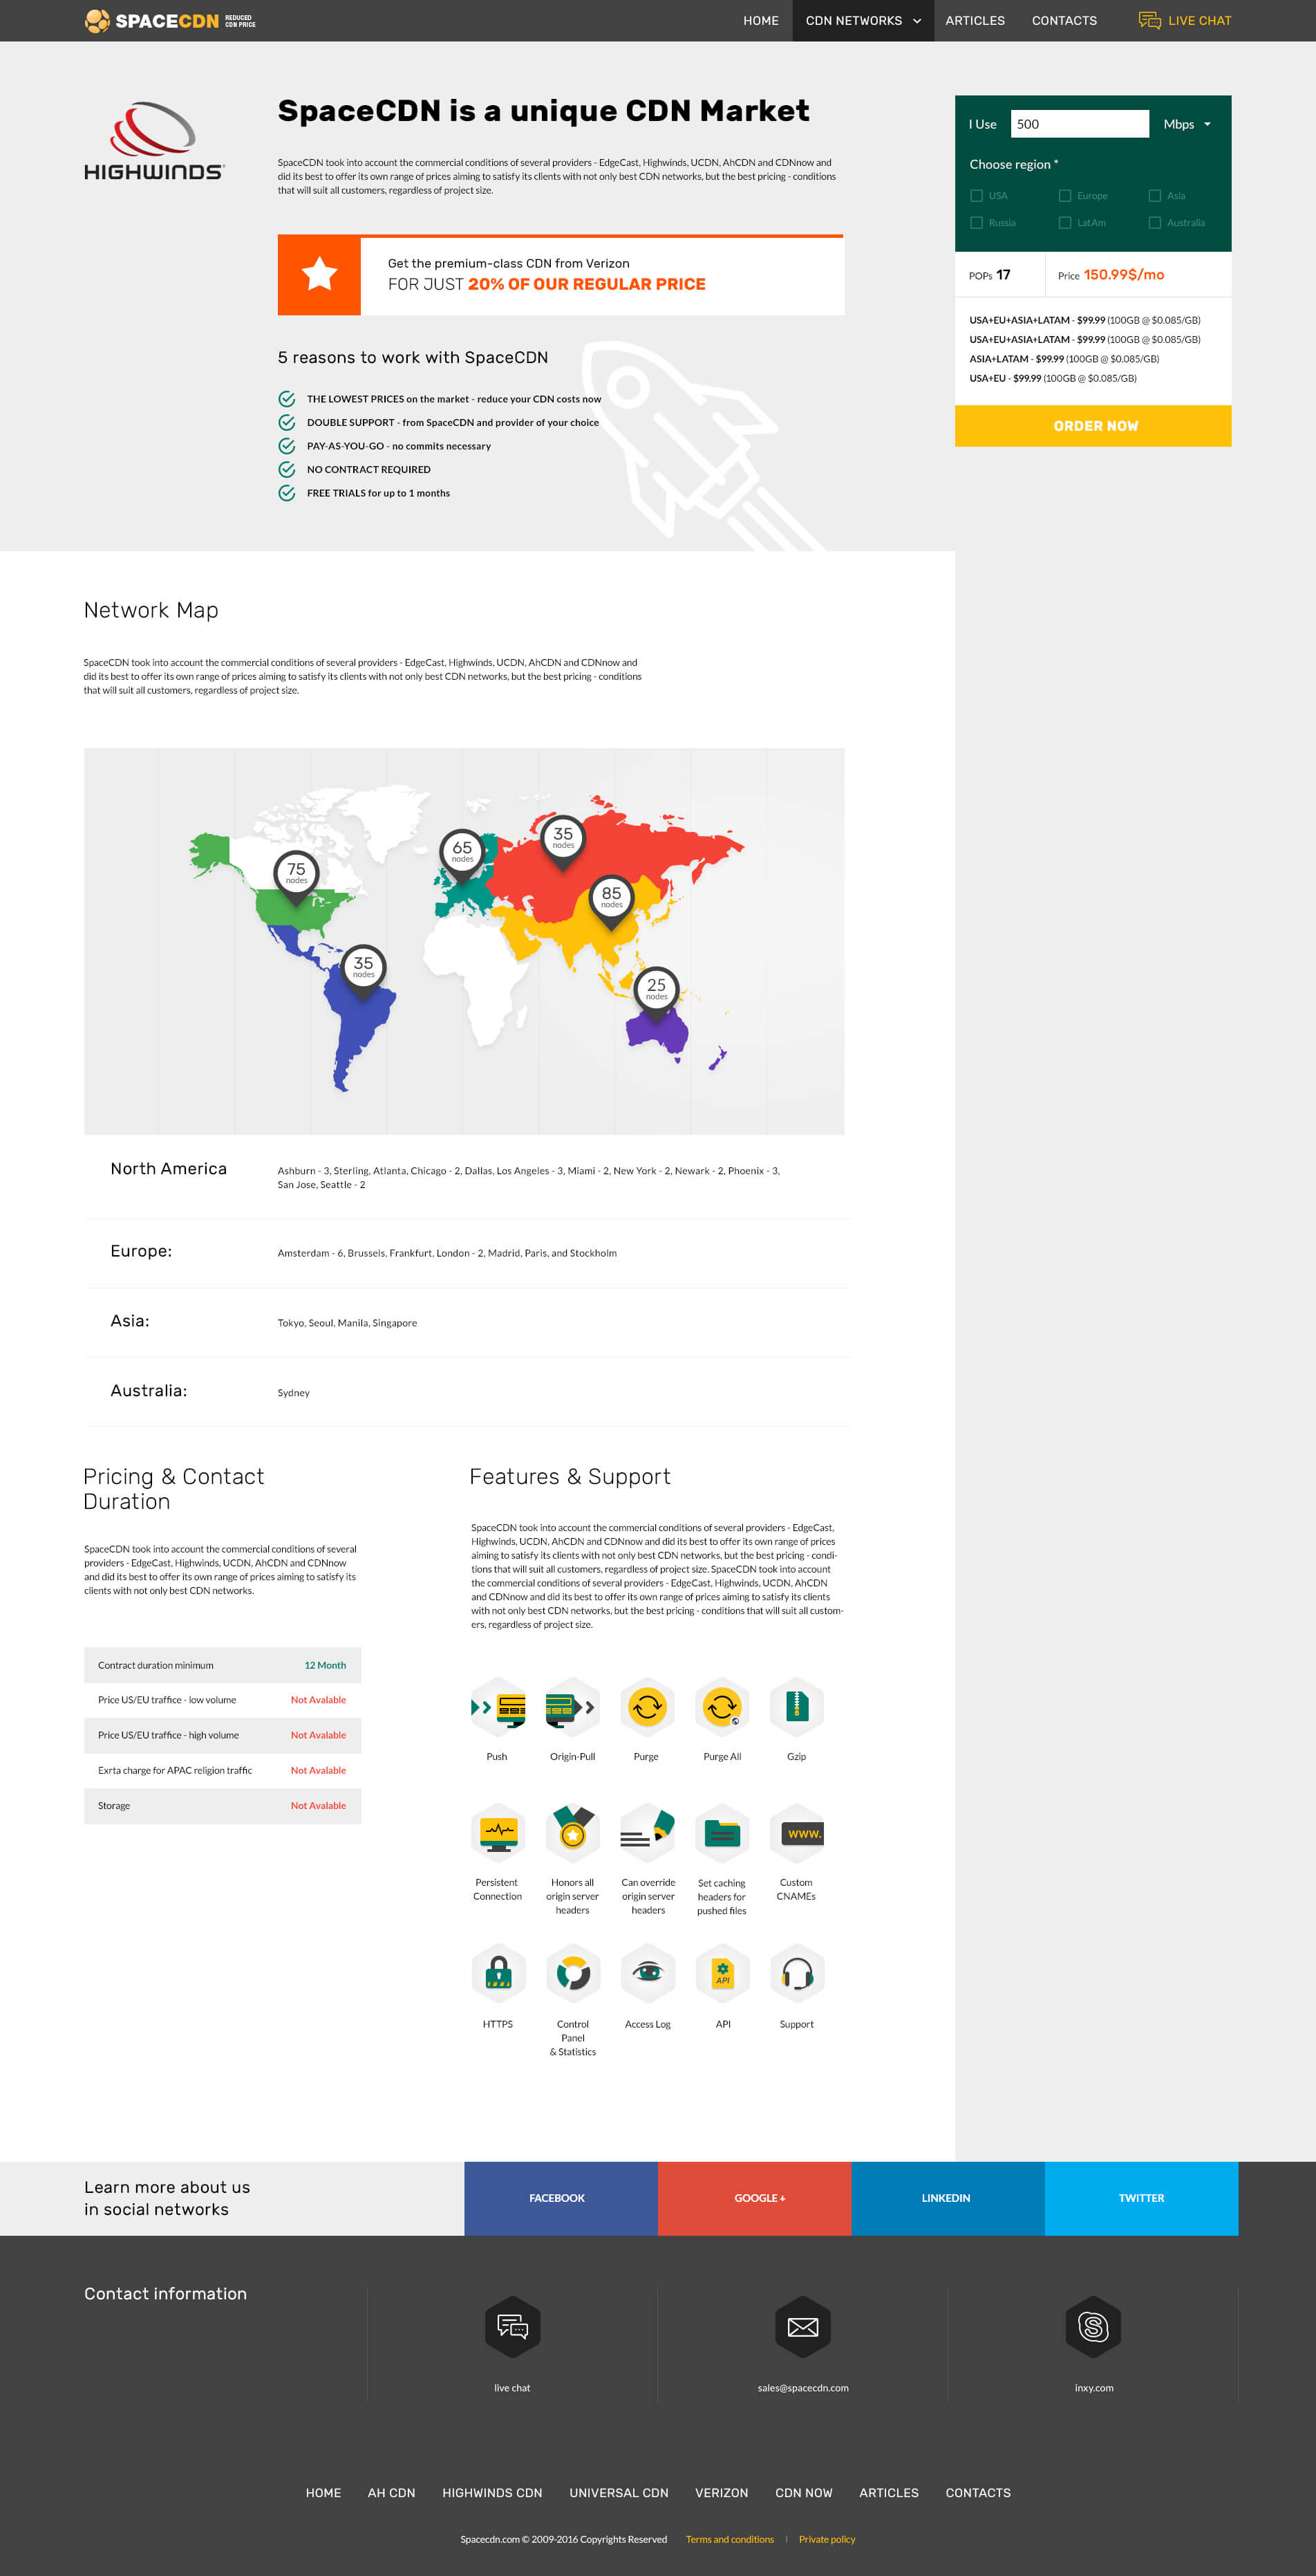Viewport: 1316px width, 2576px height.
Task: Click the SpaceCDN logo in header
Action: [170, 20]
